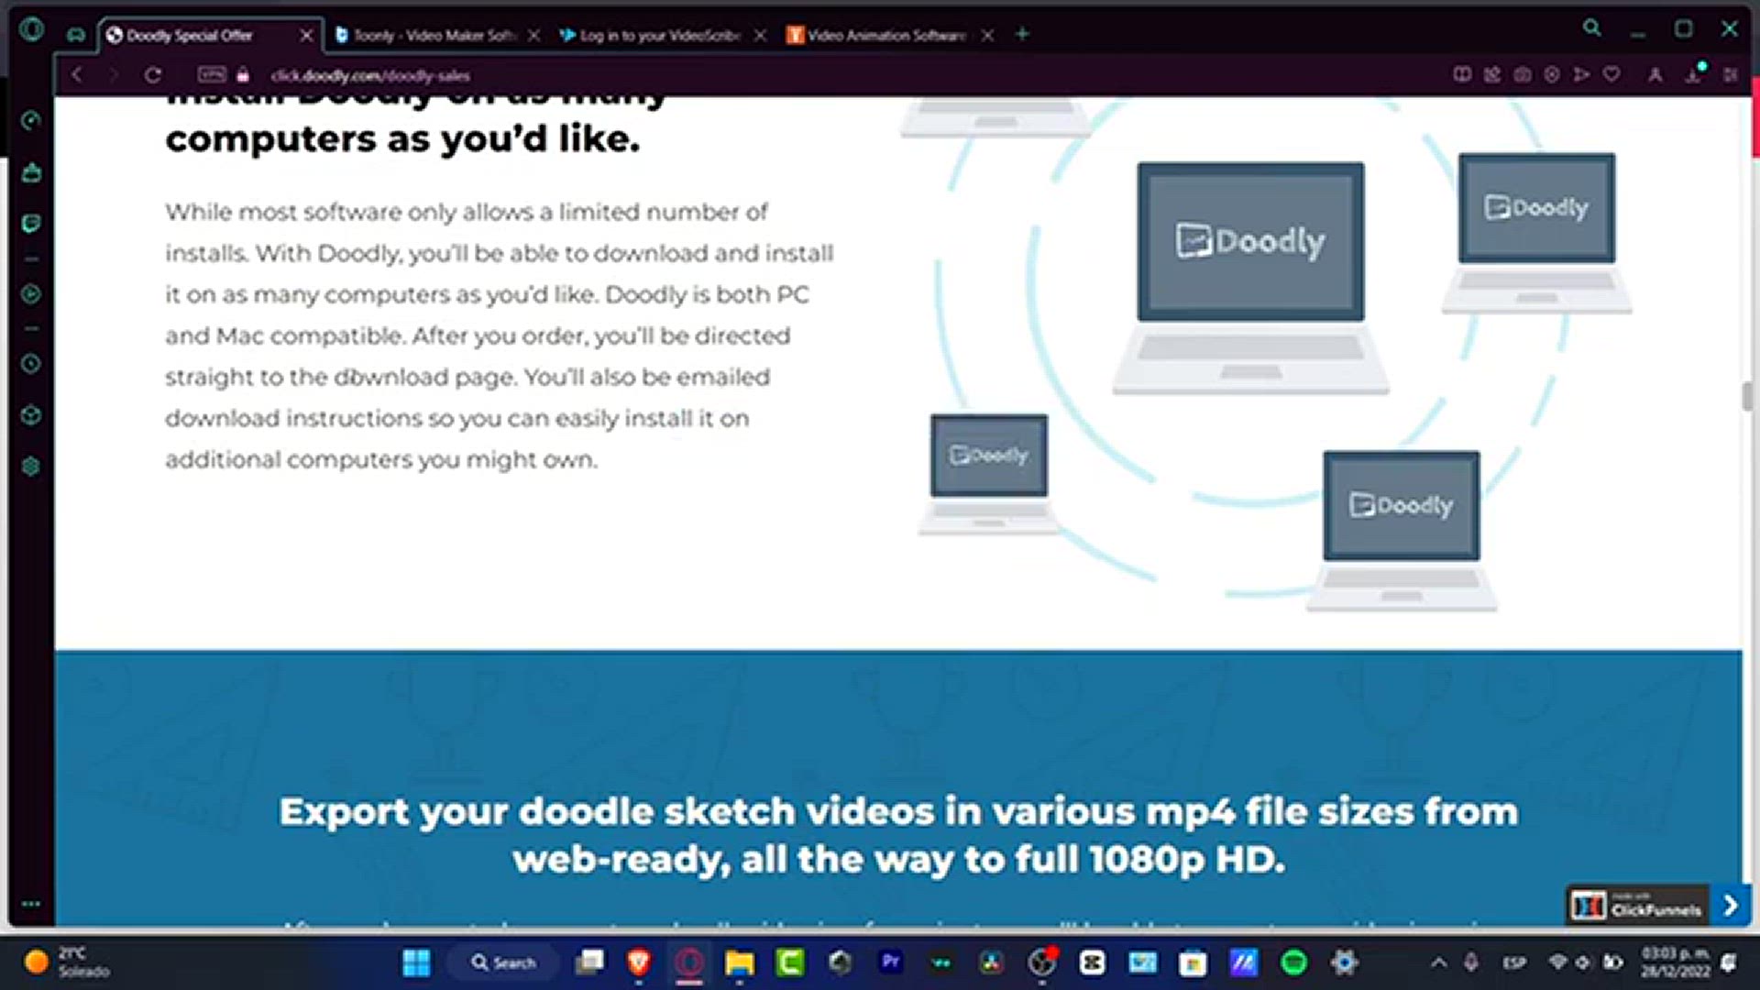1760x990 pixels.
Task: Open the tab search magnifier icon
Action: [1592, 28]
